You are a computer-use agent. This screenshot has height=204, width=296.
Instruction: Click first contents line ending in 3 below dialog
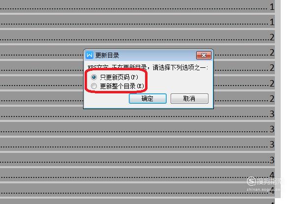click(x=137, y=114)
